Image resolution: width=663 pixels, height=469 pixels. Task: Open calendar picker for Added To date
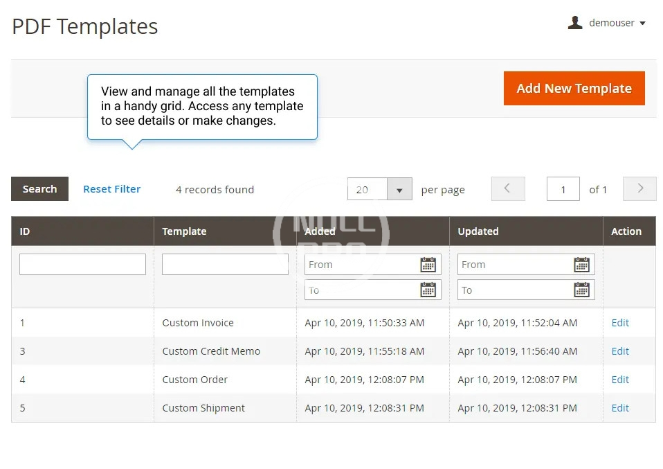point(428,290)
